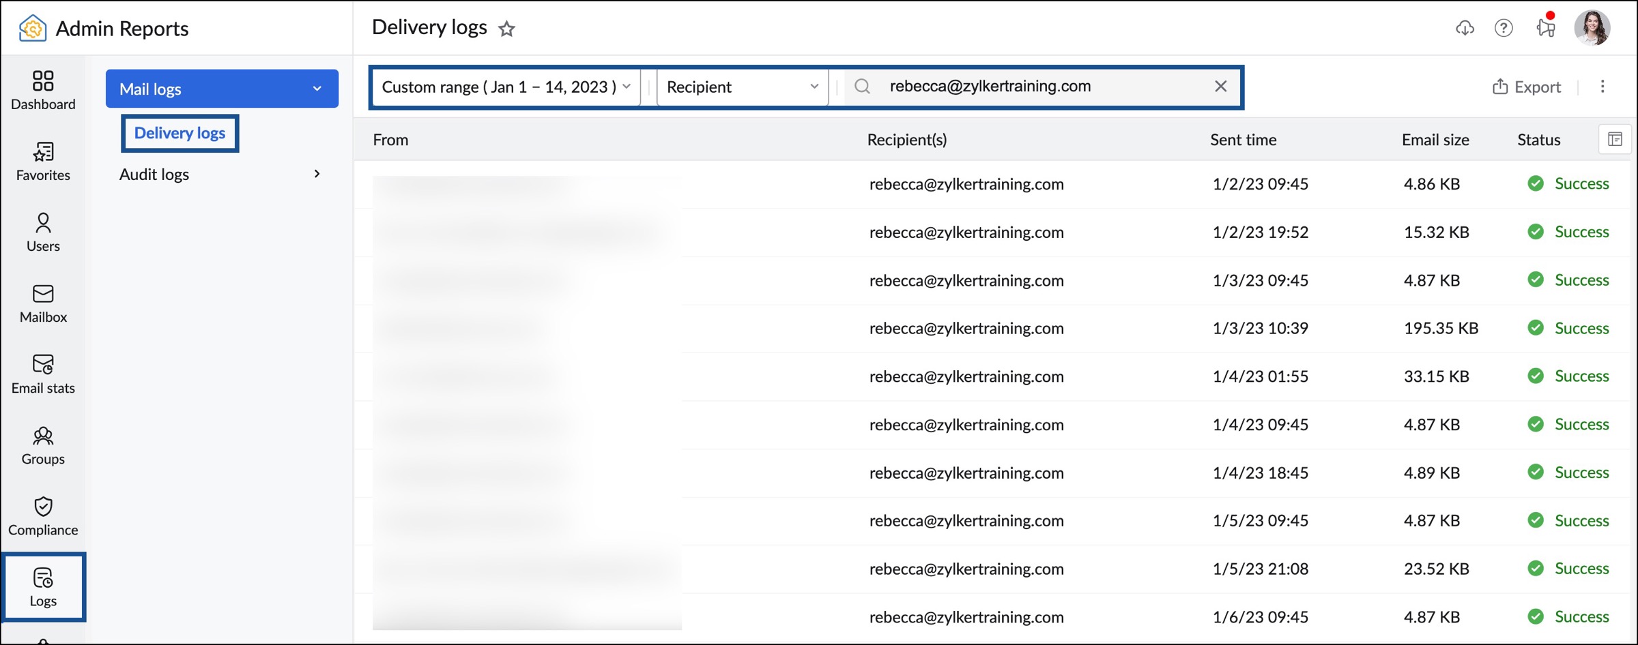Image resolution: width=1638 pixels, height=645 pixels.
Task: Open Email stats section
Action: click(43, 374)
